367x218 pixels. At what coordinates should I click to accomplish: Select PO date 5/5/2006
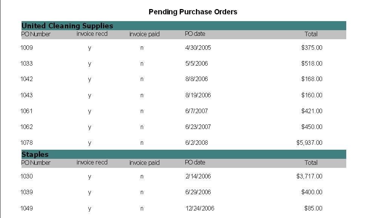[x=197, y=64]
